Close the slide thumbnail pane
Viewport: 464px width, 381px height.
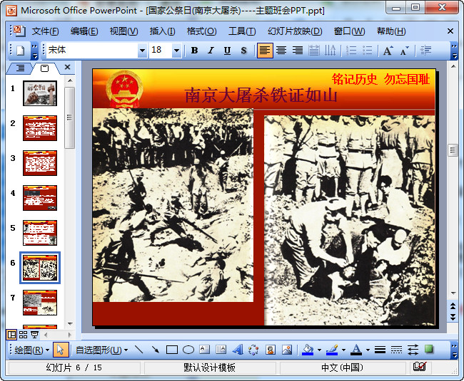(x=68, y=67)
